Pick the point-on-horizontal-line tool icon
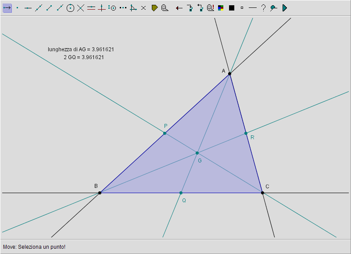The height and width of the screenshot is (254, 351). pos(28,8)
